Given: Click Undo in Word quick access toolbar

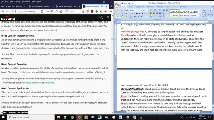Looking at the screenshot, I should [125, 3].
